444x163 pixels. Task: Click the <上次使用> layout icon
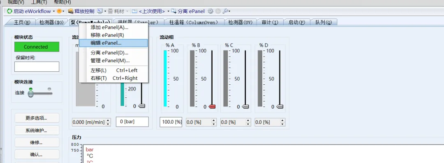134,11
